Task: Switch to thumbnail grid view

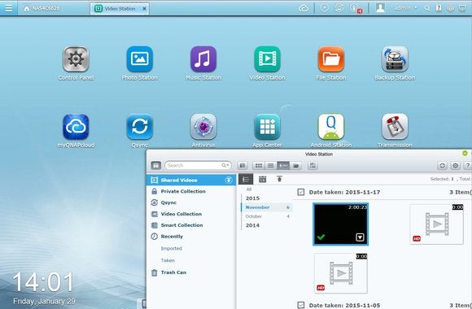Action: pos(259,166)
